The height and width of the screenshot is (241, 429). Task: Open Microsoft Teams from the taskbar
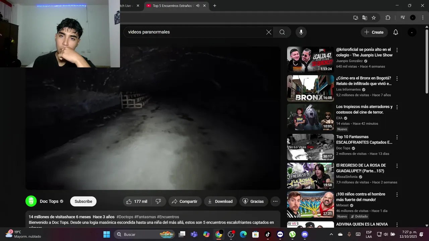coord(194,234)
